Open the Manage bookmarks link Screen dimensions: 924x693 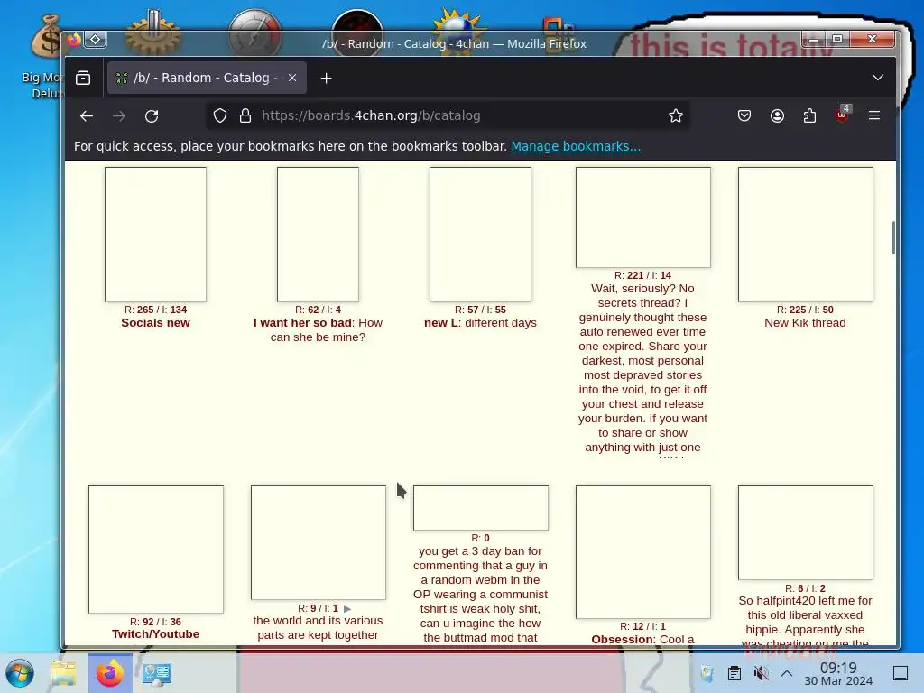pos(576,146)
